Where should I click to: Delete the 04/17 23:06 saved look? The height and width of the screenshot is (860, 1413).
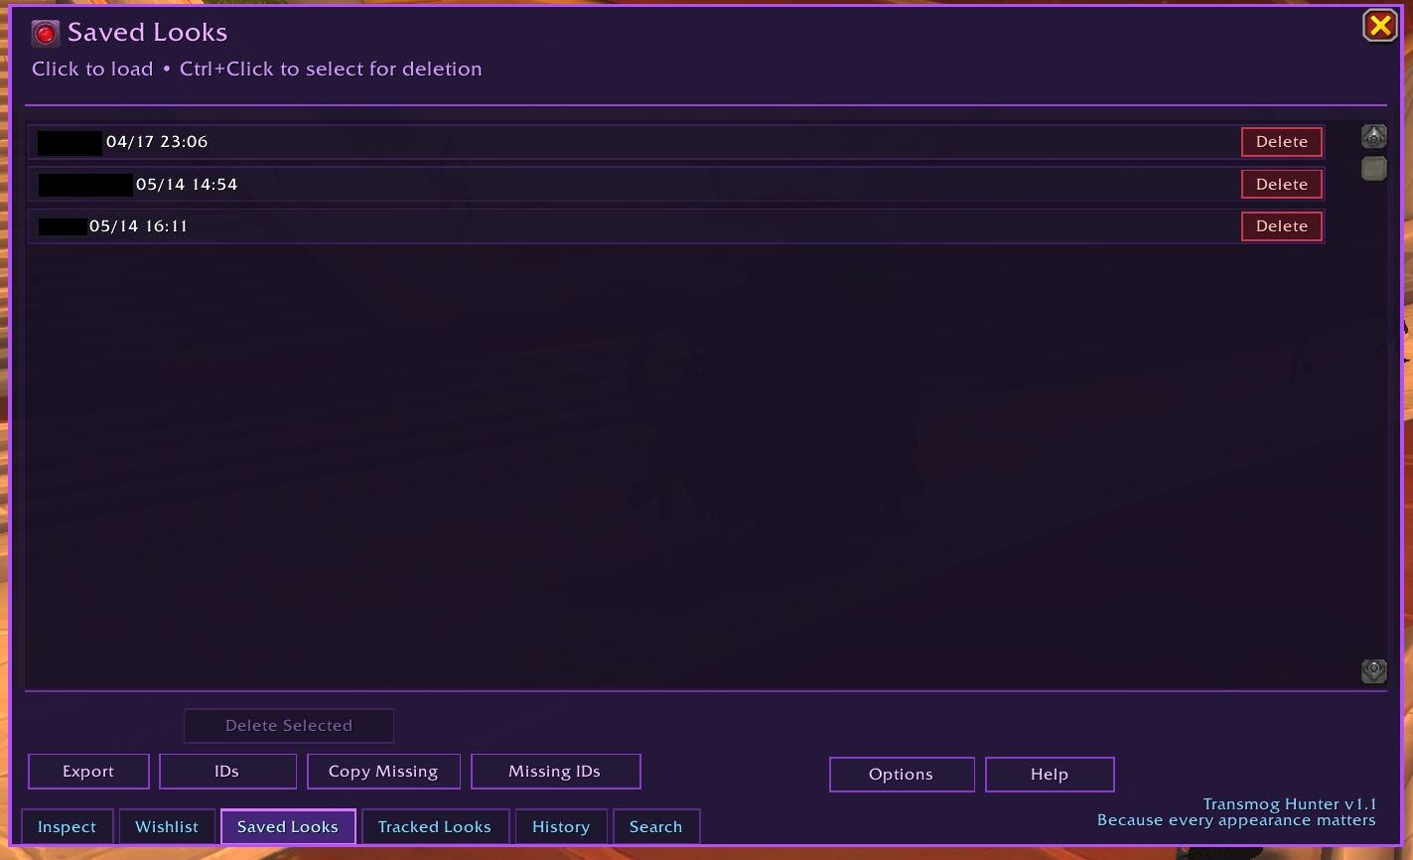pyautogui.click(x=1281, y=142)
